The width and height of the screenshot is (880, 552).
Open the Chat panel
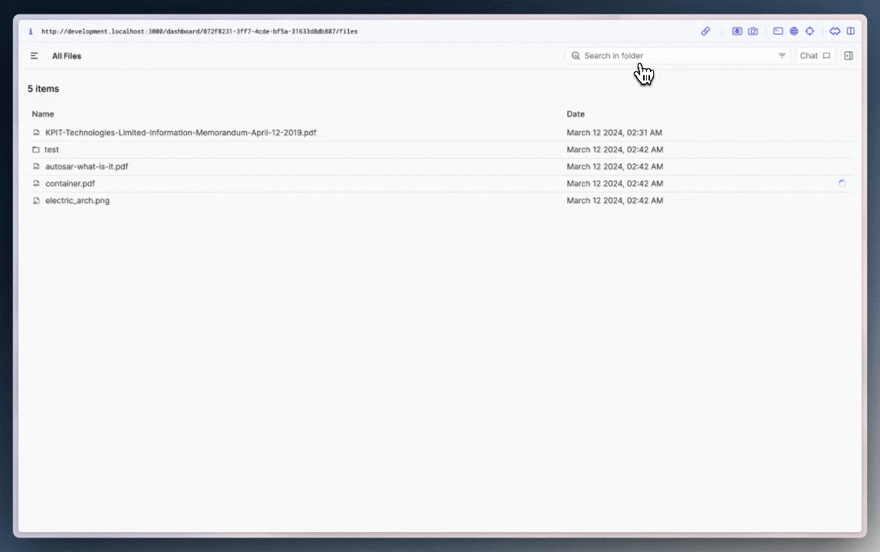coord(815,56)
